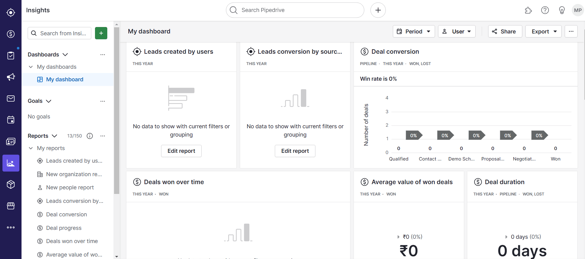Open Campaigns megaphone icon in sidebar

[11, 77]
